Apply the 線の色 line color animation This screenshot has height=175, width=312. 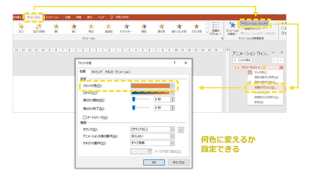coord(161,28)
